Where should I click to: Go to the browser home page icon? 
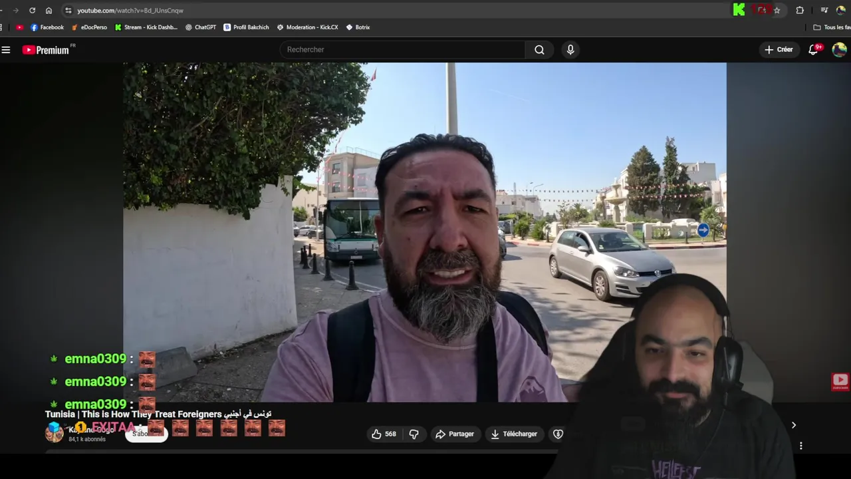49,10
